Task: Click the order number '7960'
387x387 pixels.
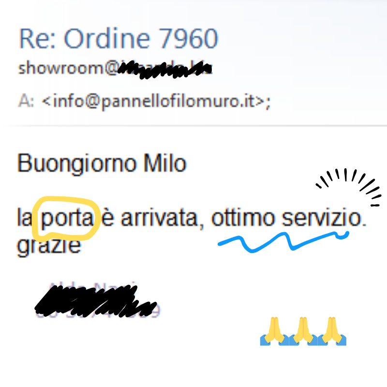Action: 188,39
